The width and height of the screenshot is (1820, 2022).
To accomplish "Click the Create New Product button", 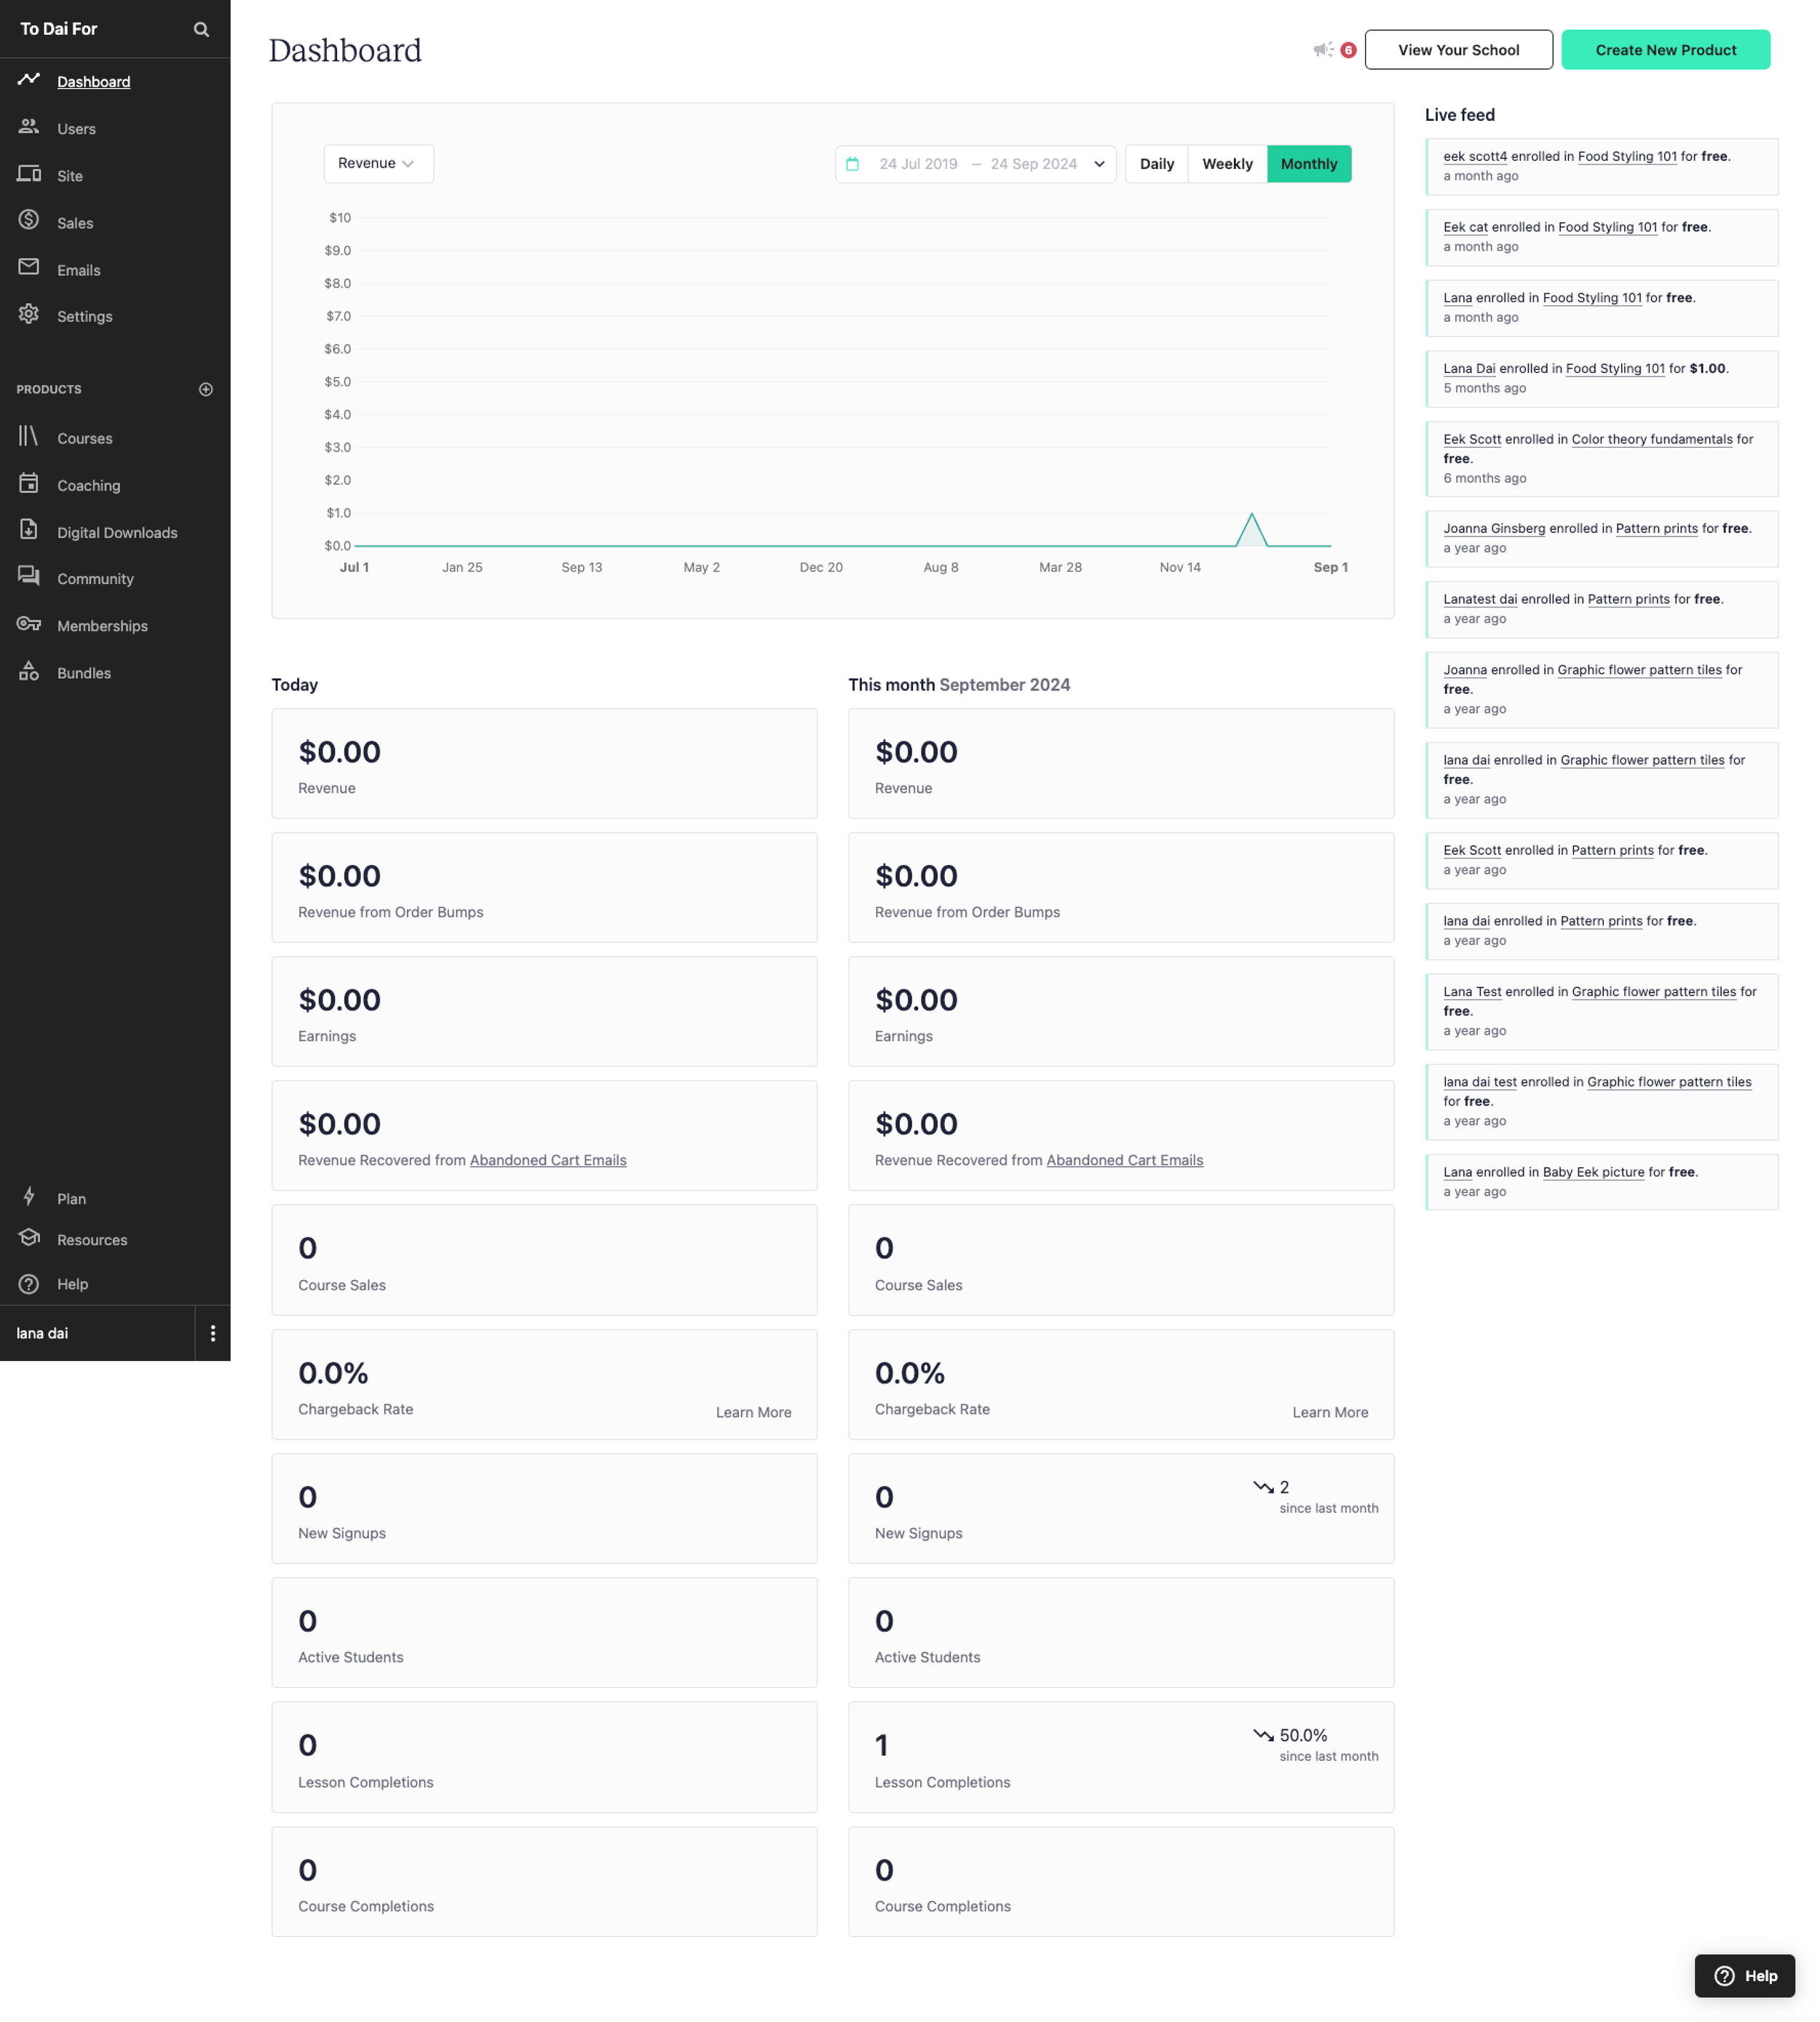I will [x=1665, y=50].
